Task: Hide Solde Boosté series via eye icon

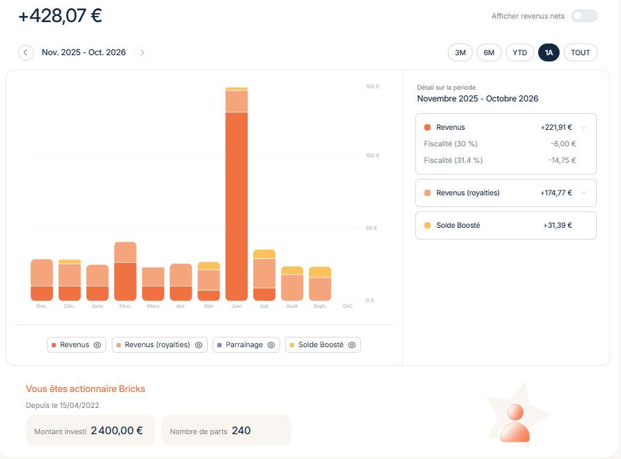Action: click(352, 345)
